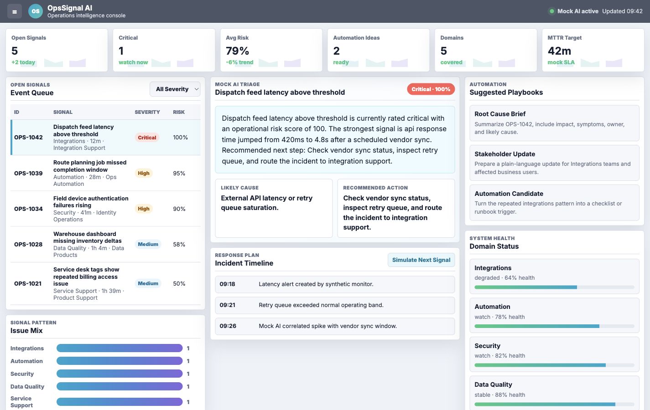Open the Open Signals stat card

[57, 50]
